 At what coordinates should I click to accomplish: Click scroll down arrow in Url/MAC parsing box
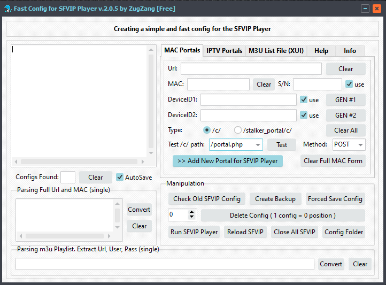(118, 227)
